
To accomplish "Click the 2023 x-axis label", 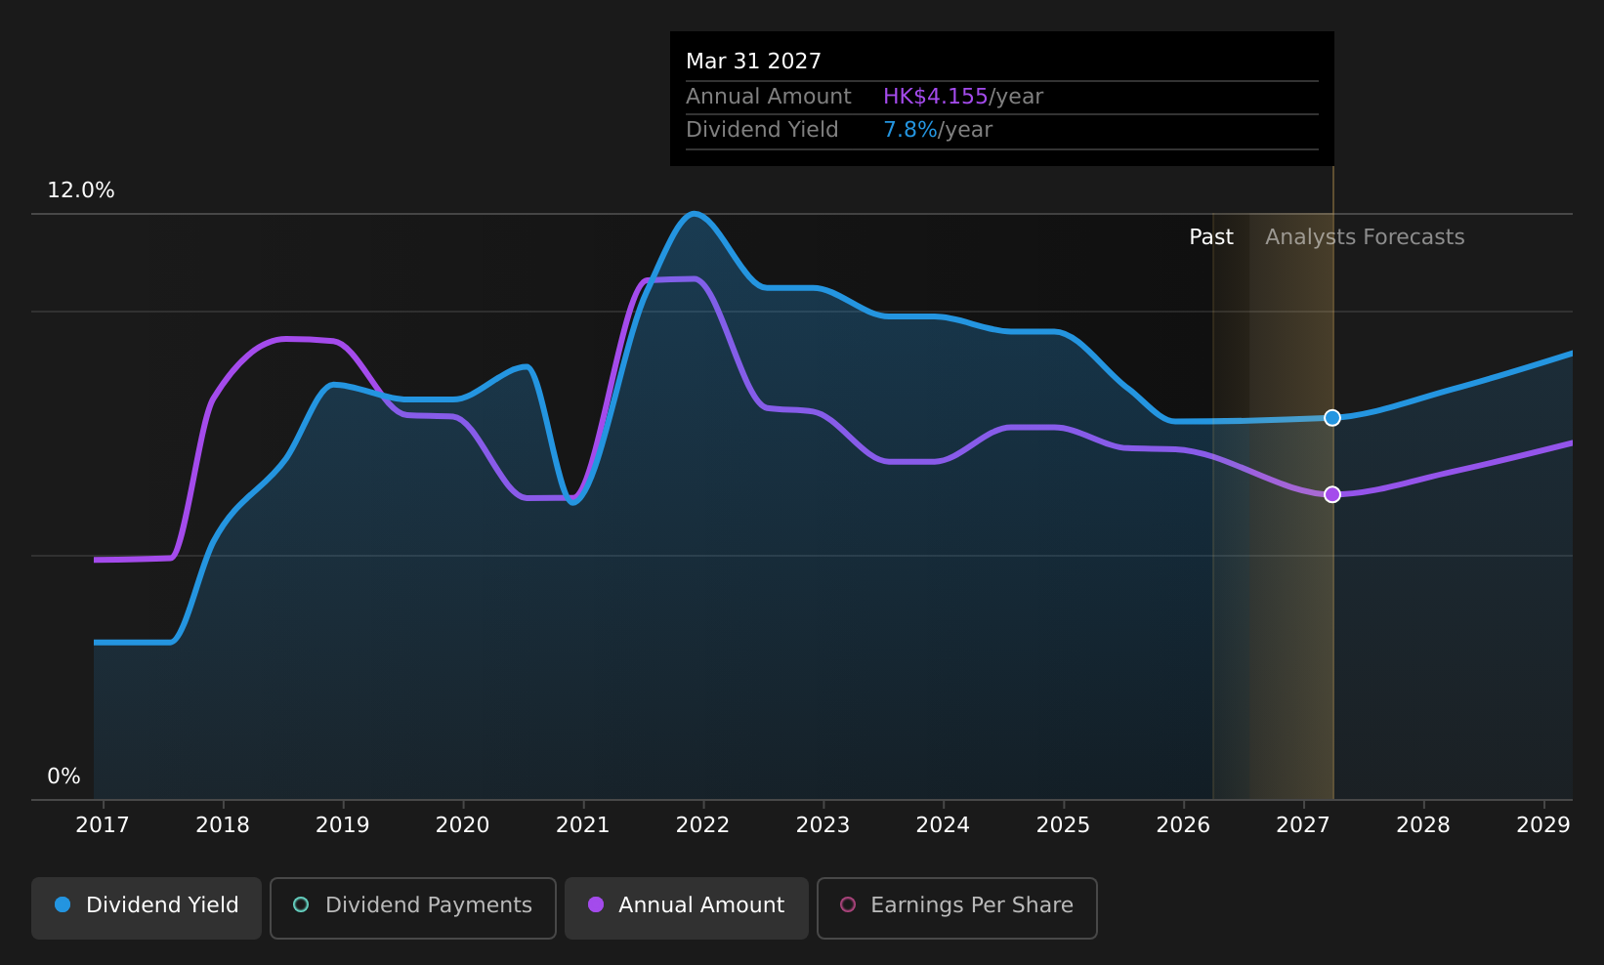I will click(x=823, y=825).
